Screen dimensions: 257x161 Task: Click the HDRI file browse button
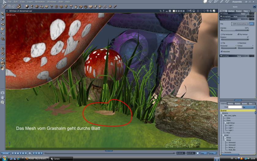[251, 24]
